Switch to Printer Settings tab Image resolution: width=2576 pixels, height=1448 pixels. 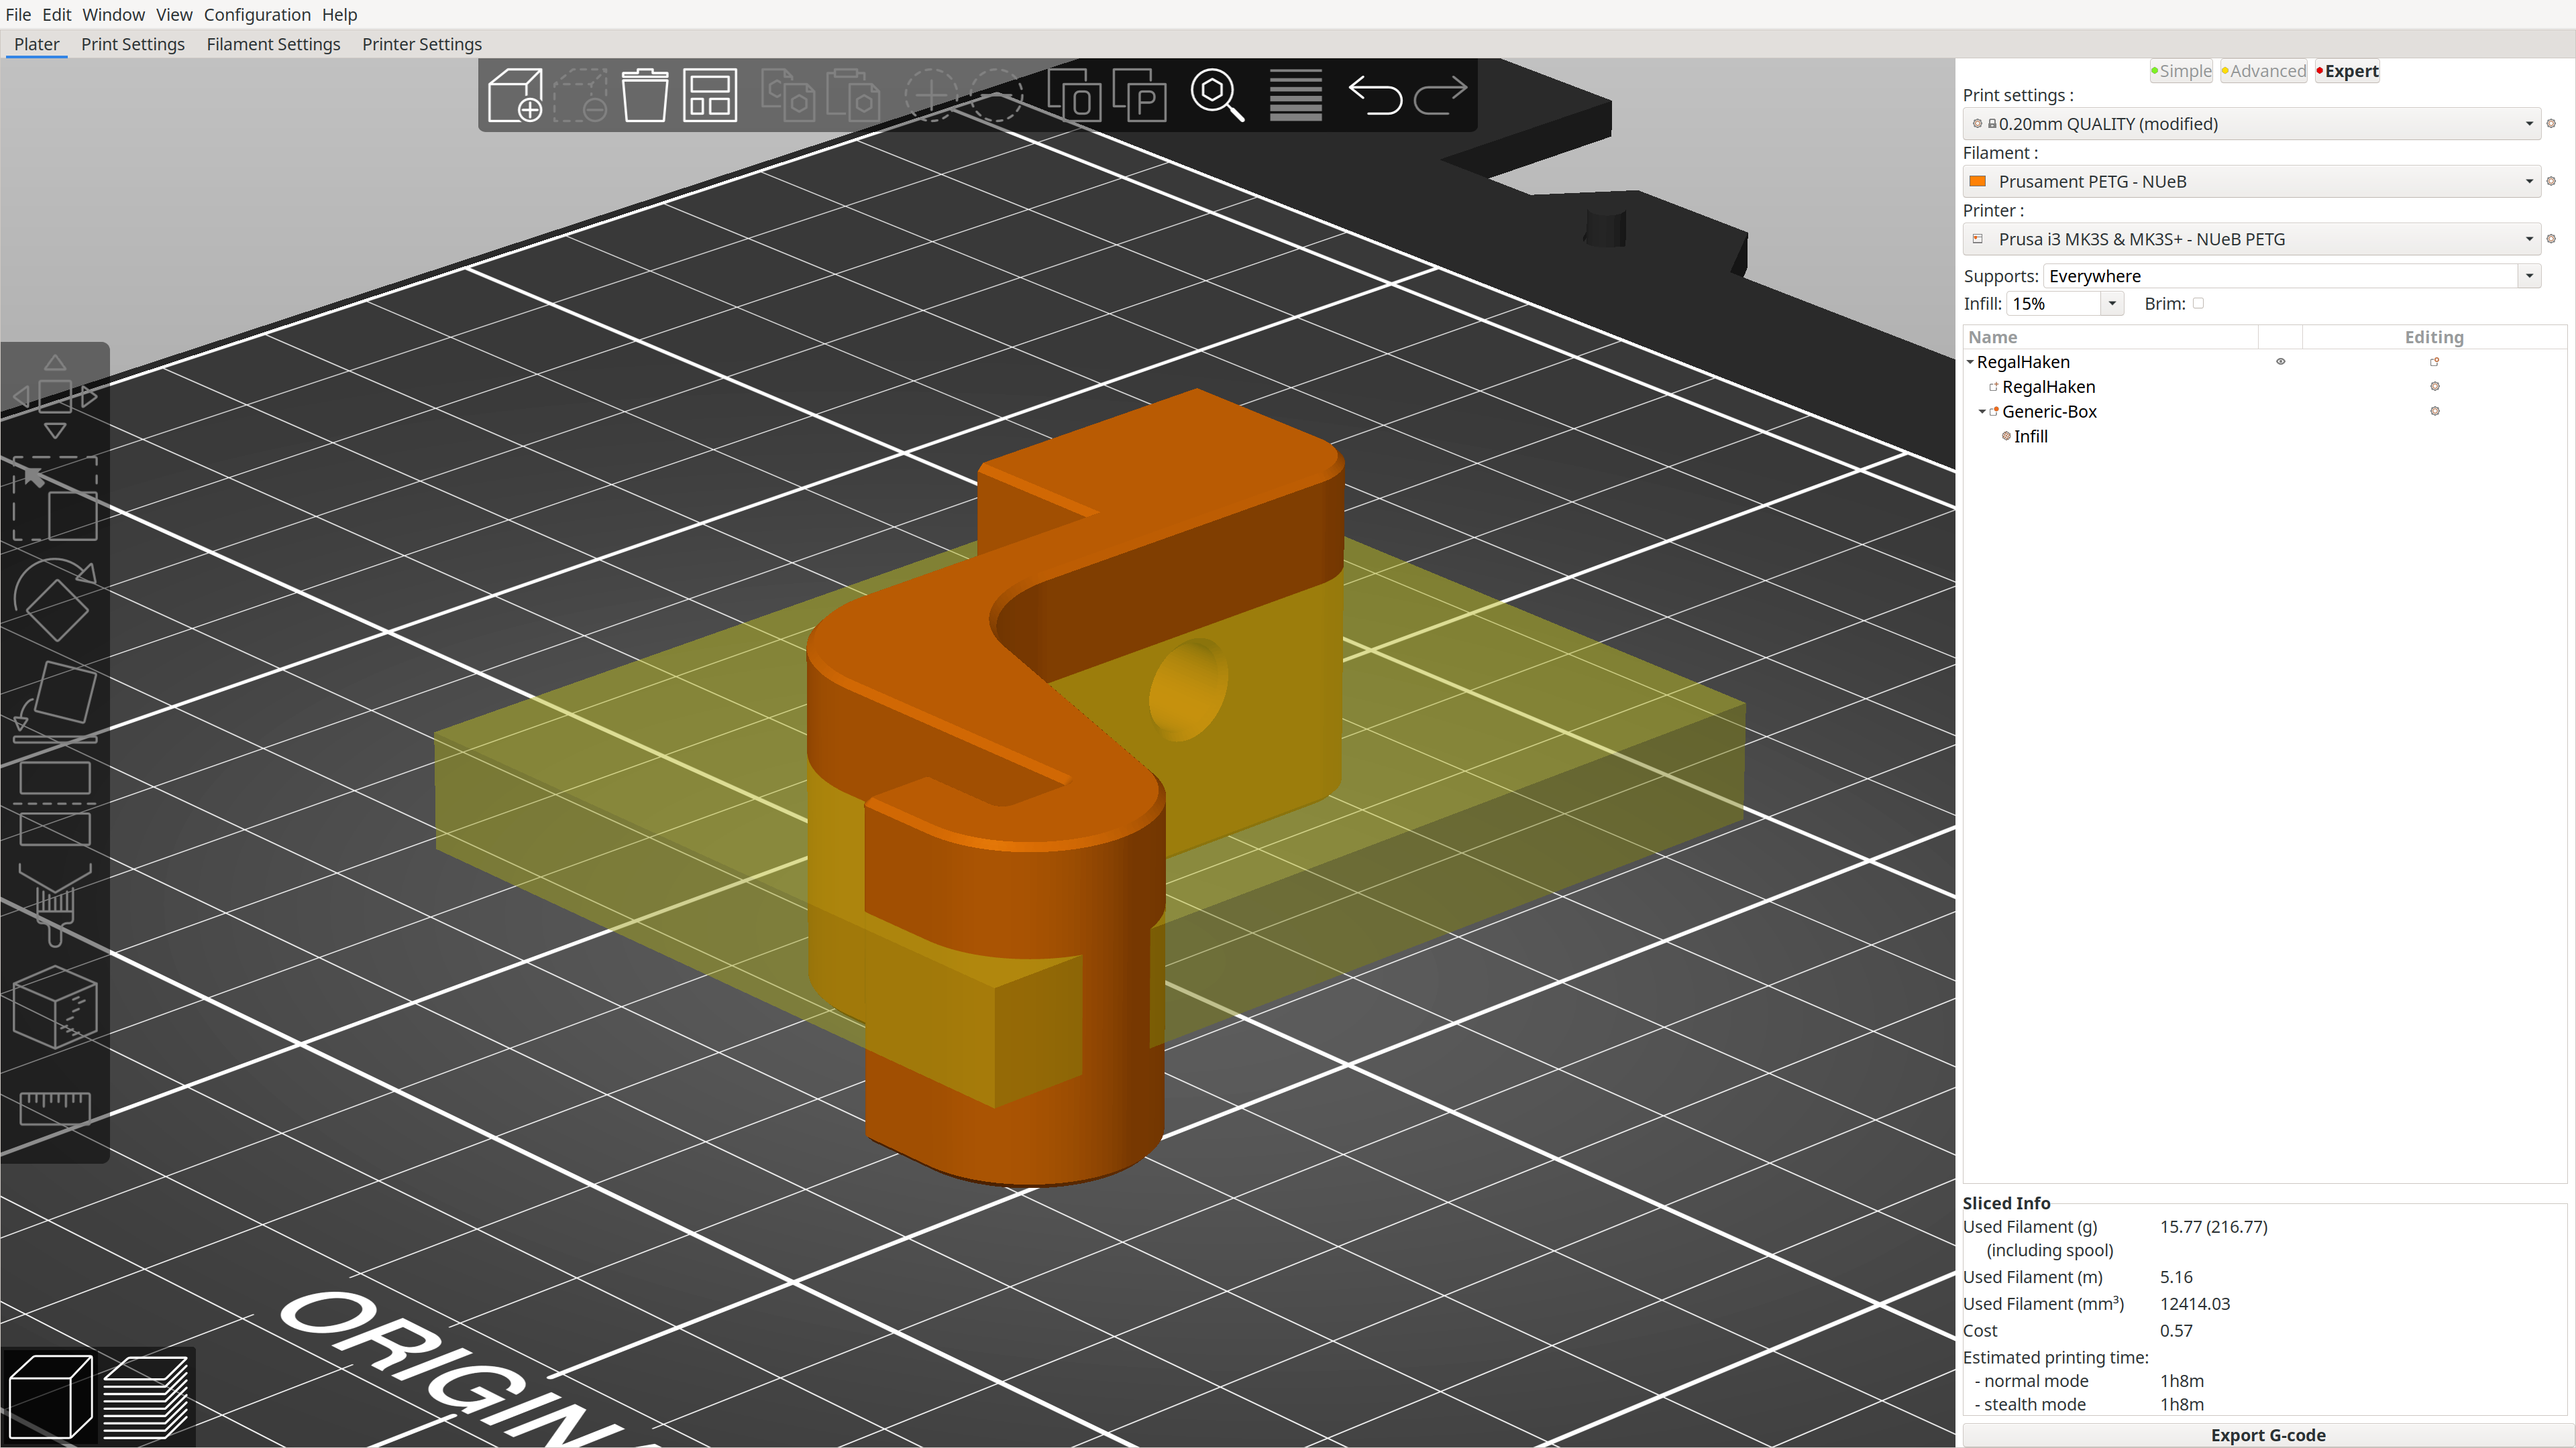tap(422, 44)
